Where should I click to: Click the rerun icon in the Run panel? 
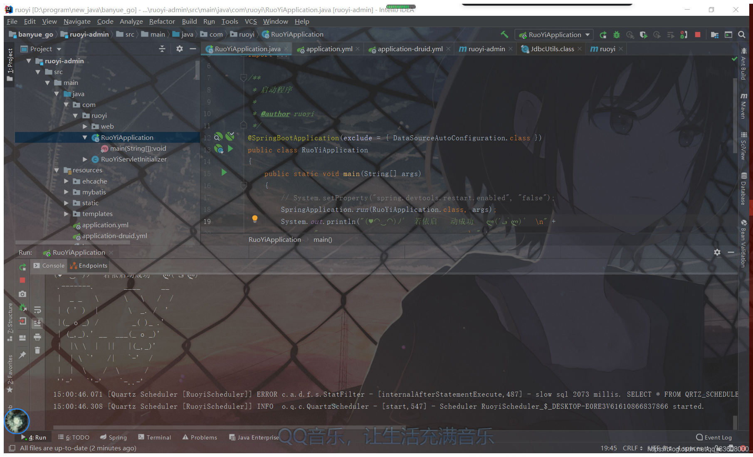pos(22,267)
